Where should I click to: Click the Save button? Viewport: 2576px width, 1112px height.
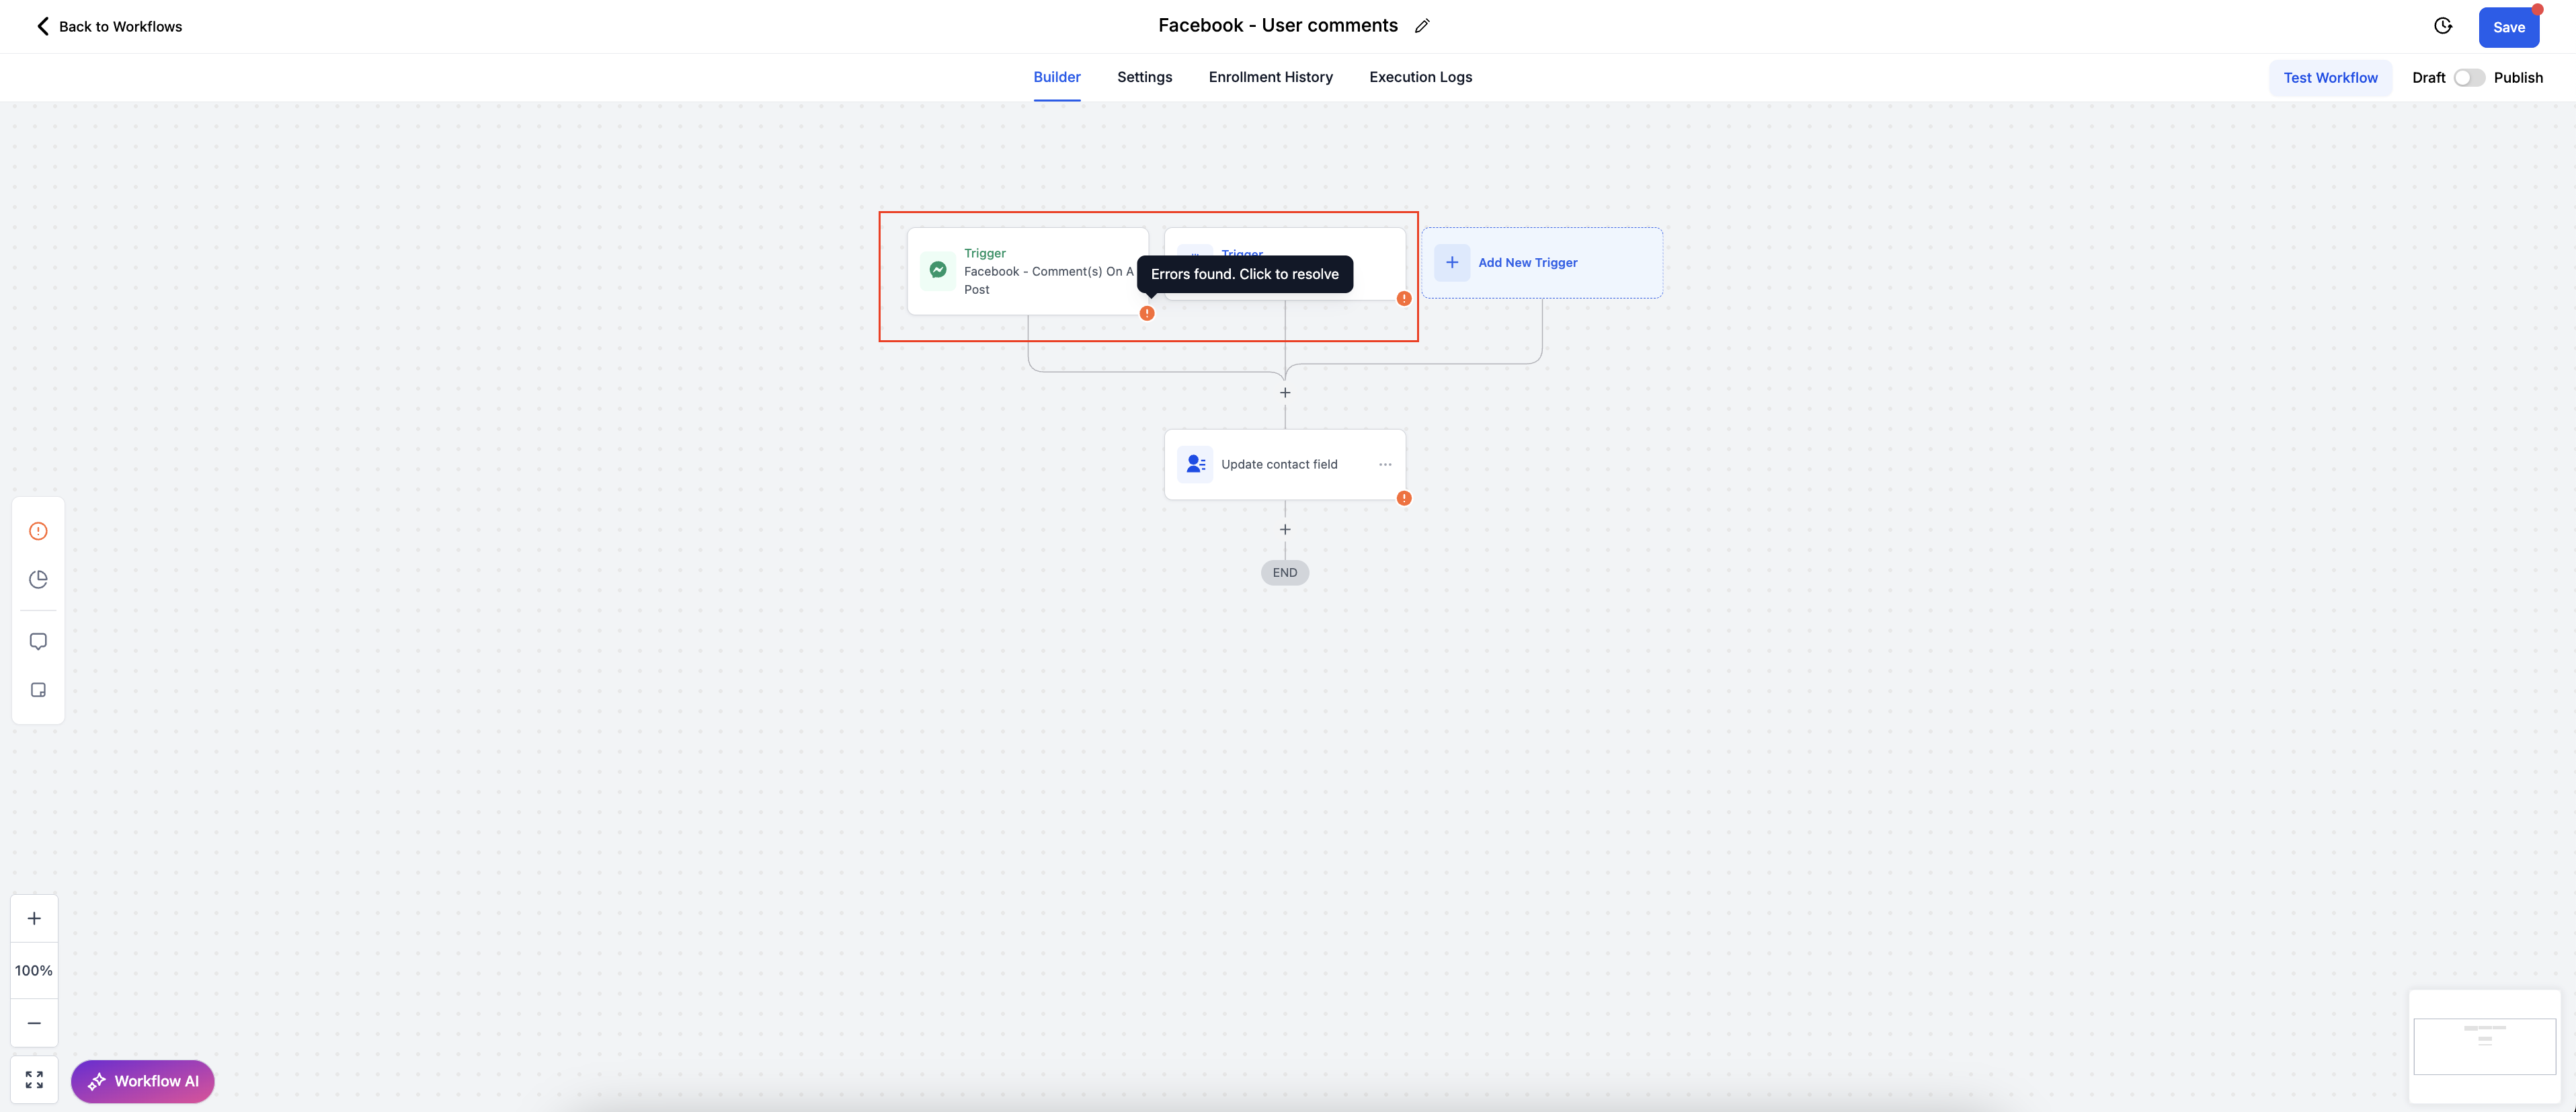(2508, 27)
